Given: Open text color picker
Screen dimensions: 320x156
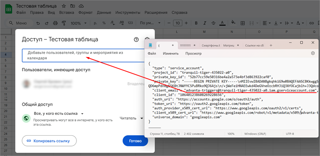Looking at the screenshot, I should (x=222, y=23).
